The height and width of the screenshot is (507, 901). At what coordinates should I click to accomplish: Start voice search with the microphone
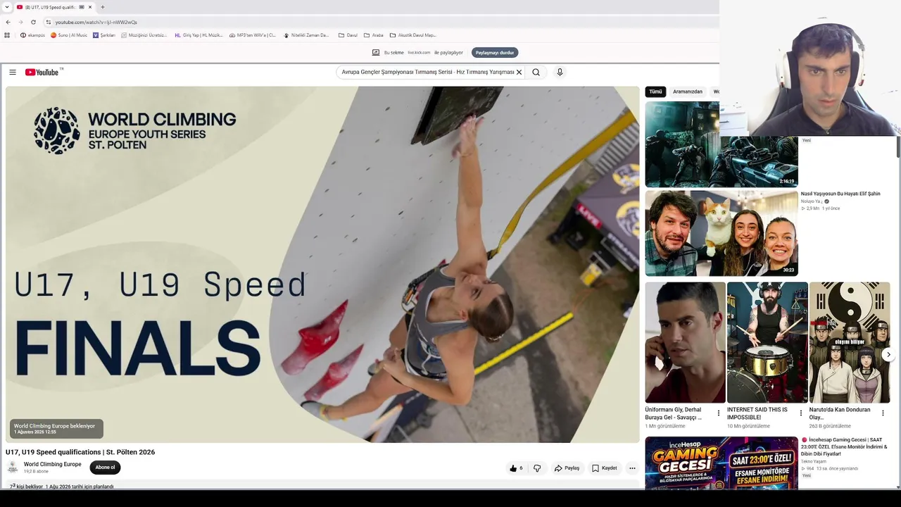[x=560, y=72]
